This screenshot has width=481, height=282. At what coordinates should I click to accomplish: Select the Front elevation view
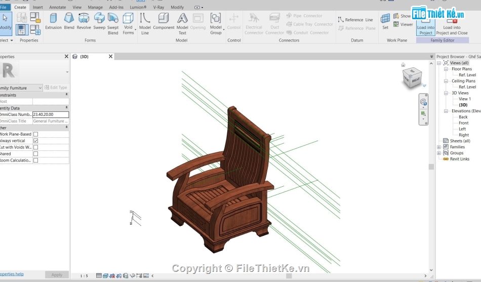[463, 123]
